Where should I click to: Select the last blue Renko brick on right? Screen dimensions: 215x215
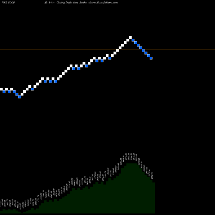tap(151, 58)
